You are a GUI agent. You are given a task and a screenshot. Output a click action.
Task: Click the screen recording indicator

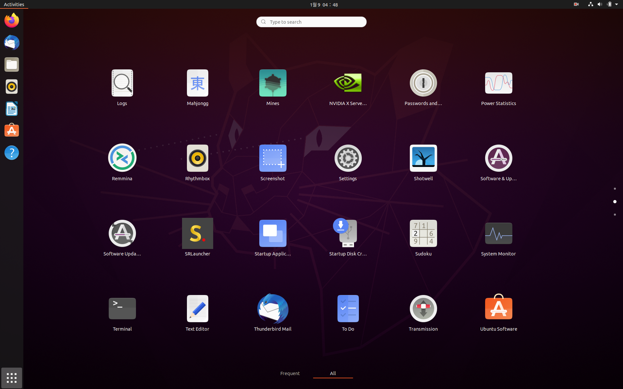576,5
